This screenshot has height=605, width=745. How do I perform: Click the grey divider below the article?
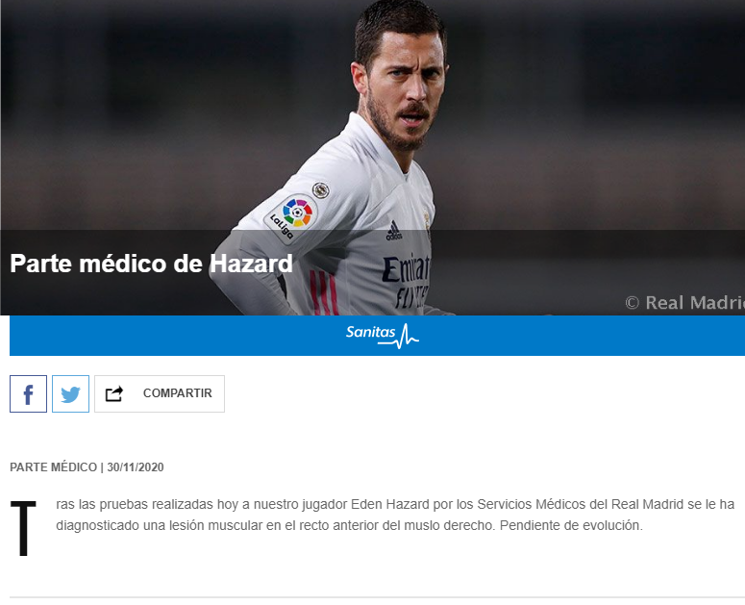point(377,597)
